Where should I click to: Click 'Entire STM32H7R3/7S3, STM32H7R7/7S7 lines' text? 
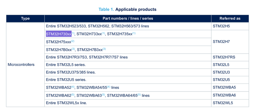coord(87,57)
